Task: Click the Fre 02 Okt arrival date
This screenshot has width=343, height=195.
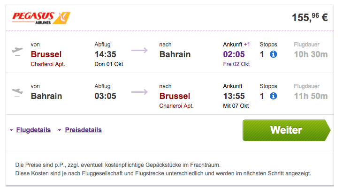Action: click(236, 64)
